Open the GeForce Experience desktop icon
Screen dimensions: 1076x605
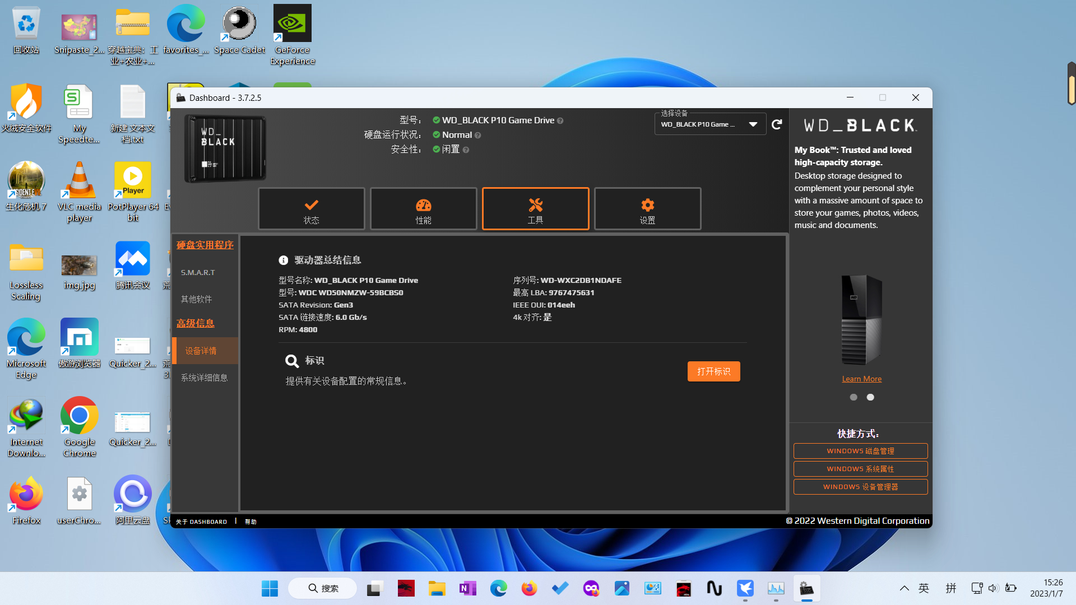(292, 35)
